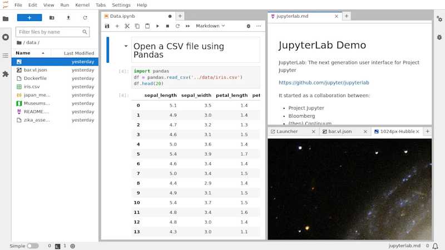Open the Tabs menu

[101, 5]
